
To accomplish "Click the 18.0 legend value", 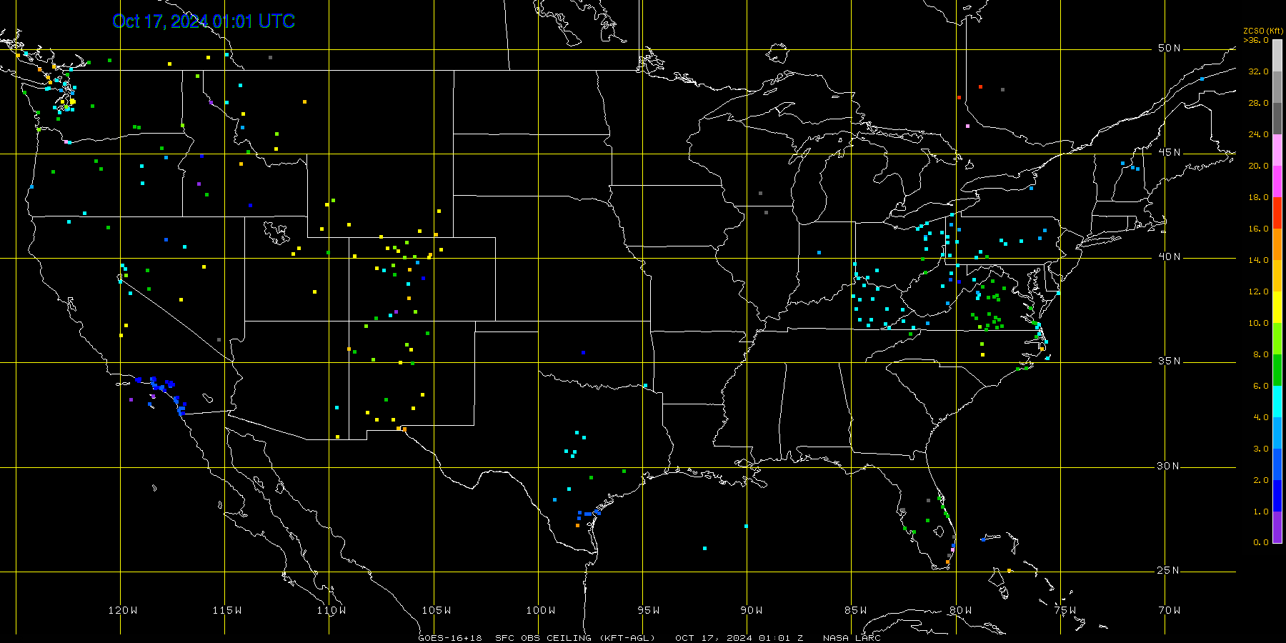I will click(1259, 197).
